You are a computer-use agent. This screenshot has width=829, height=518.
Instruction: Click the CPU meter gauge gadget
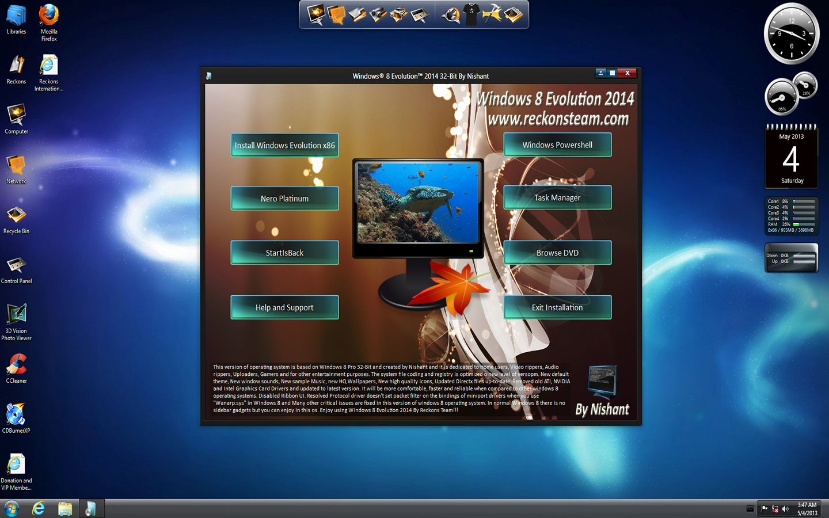(791, 94)
